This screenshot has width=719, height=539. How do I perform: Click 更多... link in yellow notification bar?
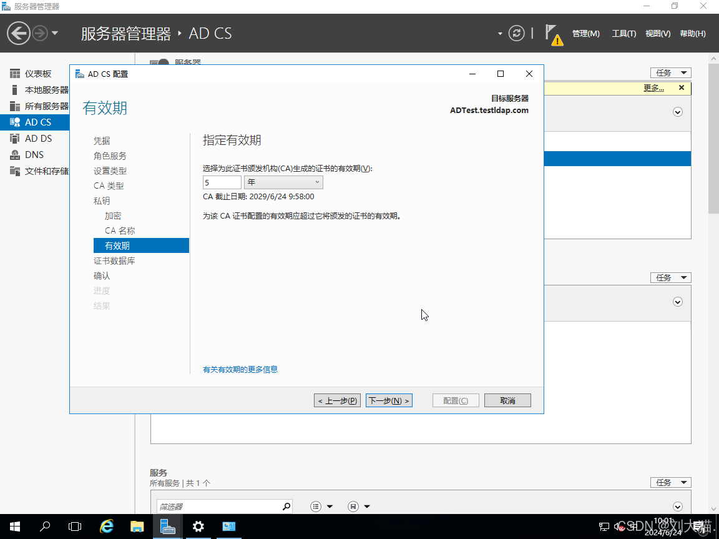point(654,87)
